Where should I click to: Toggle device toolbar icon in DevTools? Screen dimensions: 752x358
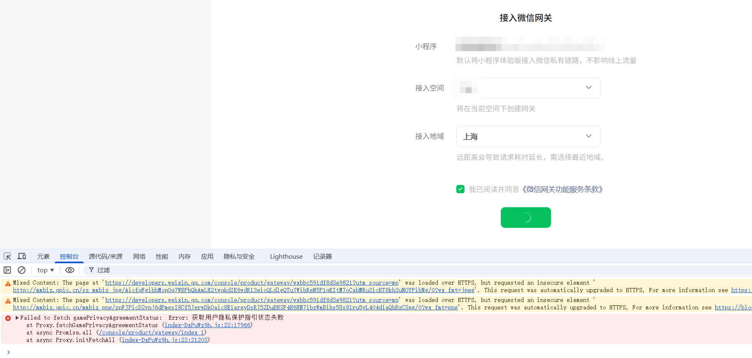[22, 256]
